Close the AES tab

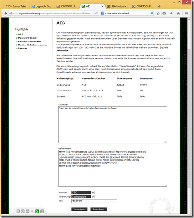coord(102,6)
